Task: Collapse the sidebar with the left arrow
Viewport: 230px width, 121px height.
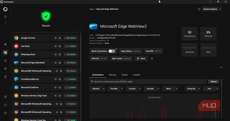Action: 6,23
